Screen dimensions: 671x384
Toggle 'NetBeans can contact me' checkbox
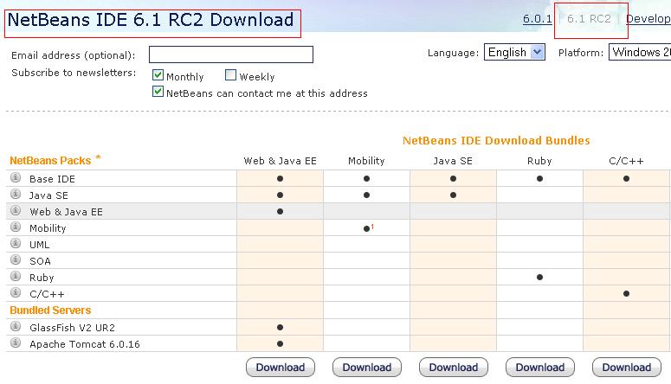point(158,92)
